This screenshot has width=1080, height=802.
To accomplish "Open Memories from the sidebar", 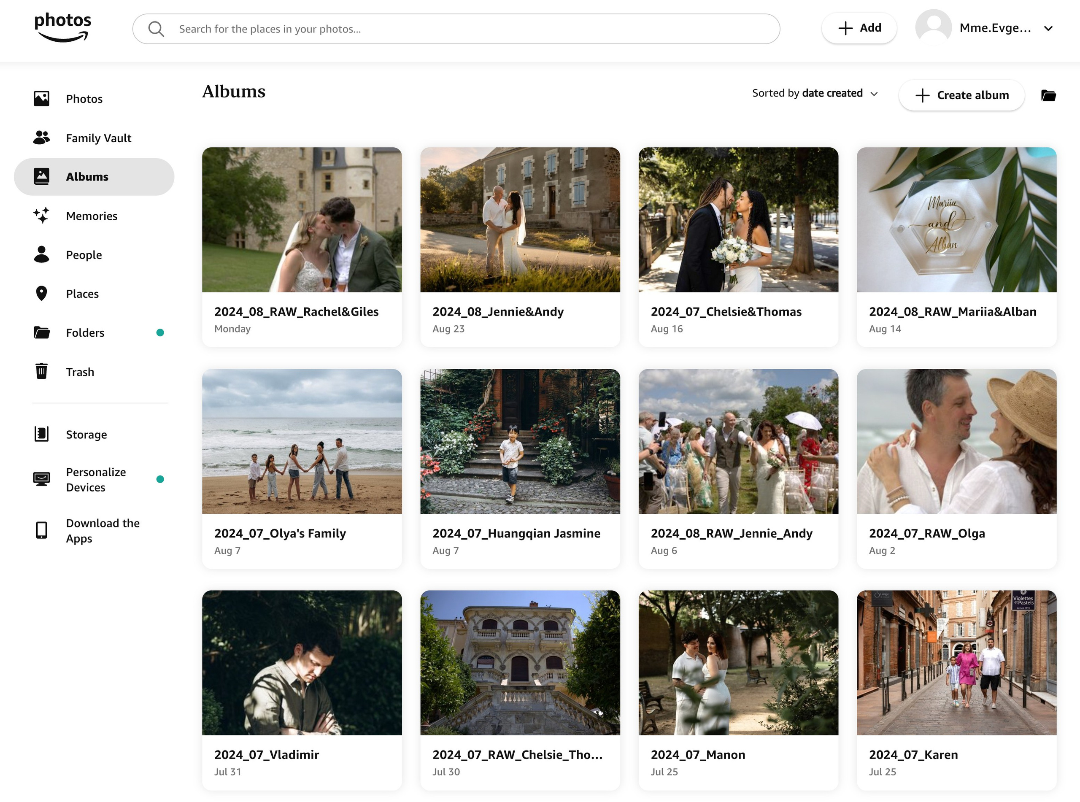I will pos(91,216).
